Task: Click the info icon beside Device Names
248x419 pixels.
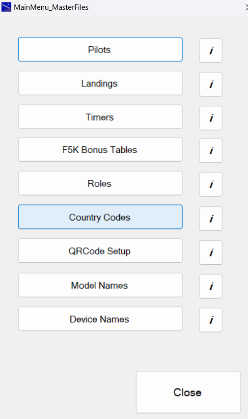Action: [211, 320]
